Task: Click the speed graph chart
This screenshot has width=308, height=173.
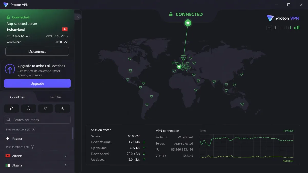Action: (247, 146)
